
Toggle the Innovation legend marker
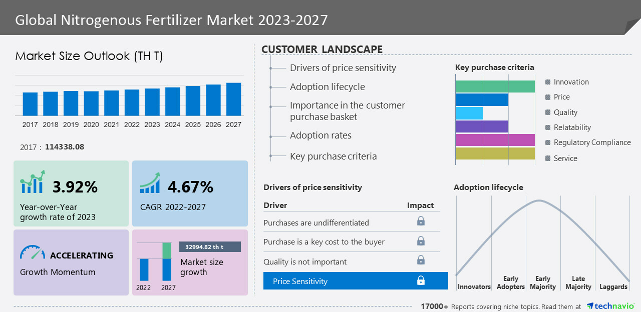point(548,82)
